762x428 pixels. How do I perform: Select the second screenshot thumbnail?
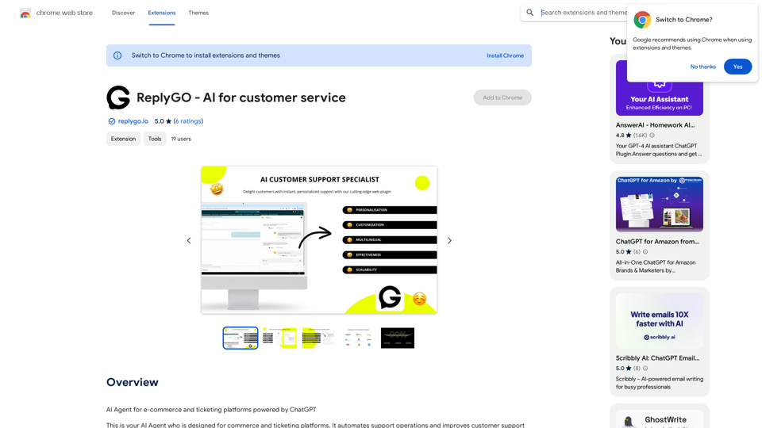(x=279, y=338)
